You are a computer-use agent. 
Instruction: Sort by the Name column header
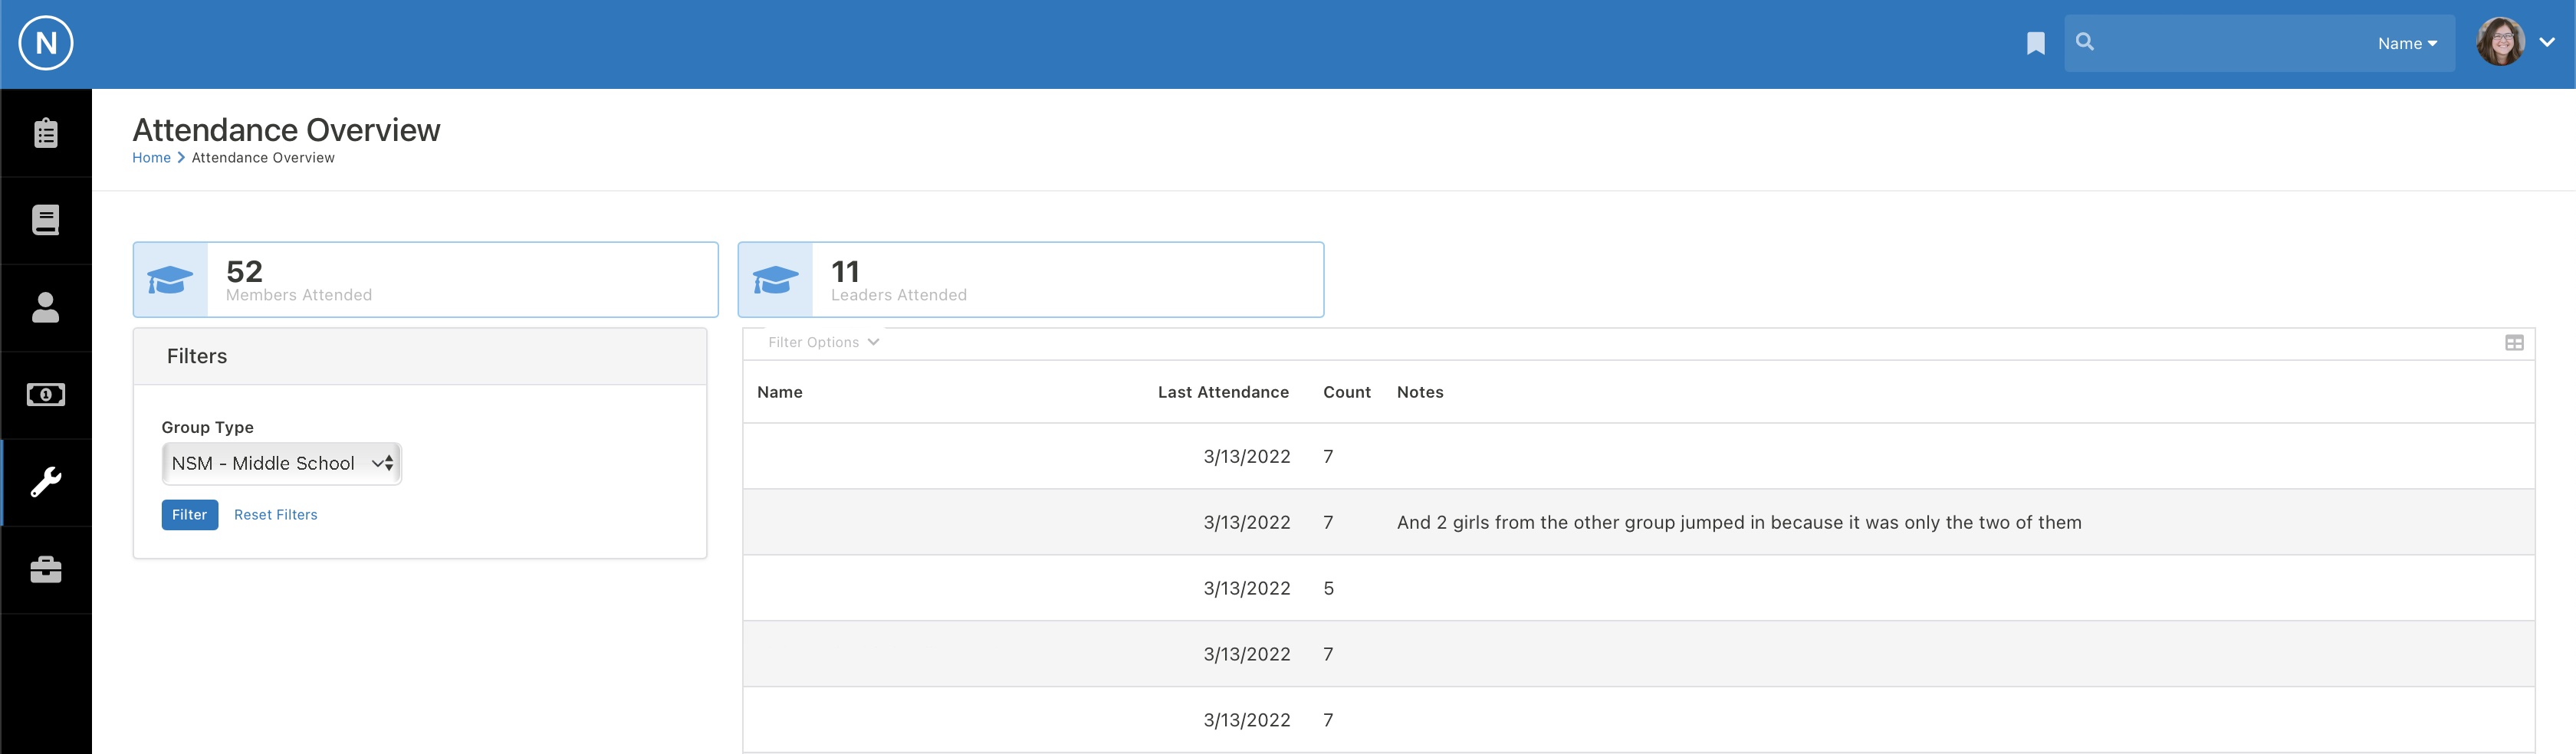pyautogui.click(x=780, y=392)
